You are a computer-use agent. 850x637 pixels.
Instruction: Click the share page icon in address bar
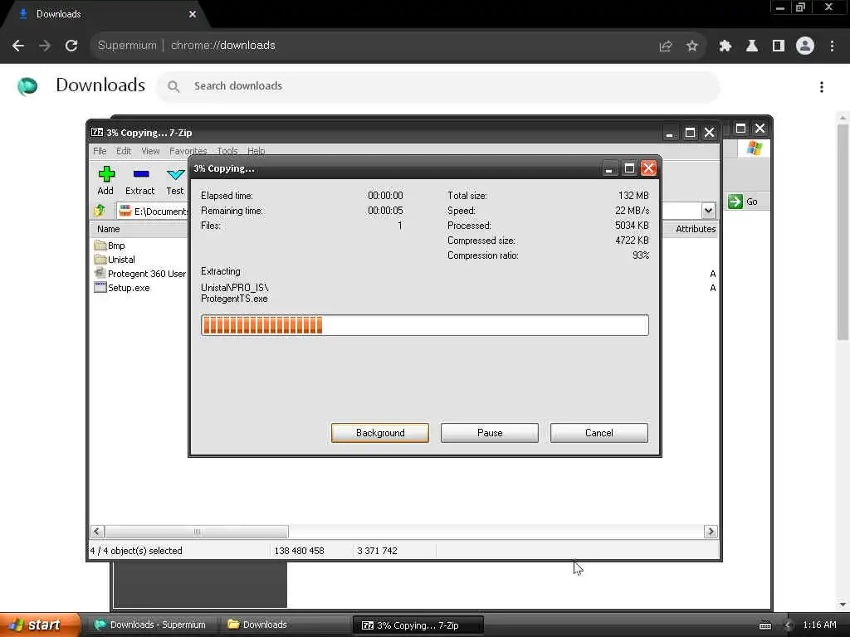click(x=666, y=46)
